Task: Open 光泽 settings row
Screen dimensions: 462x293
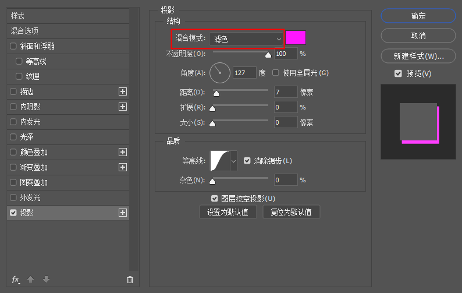Action: click(x=68, y=137)
